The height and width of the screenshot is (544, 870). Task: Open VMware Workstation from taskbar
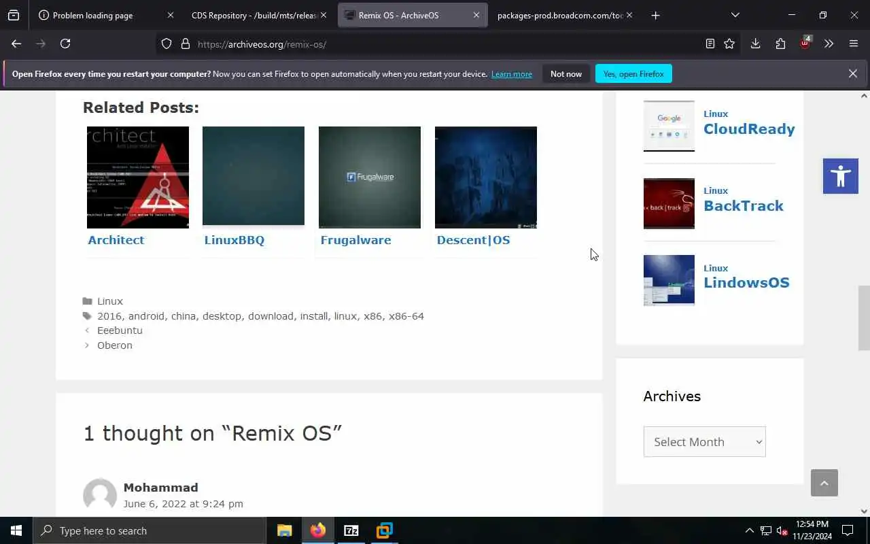[384, 530]
